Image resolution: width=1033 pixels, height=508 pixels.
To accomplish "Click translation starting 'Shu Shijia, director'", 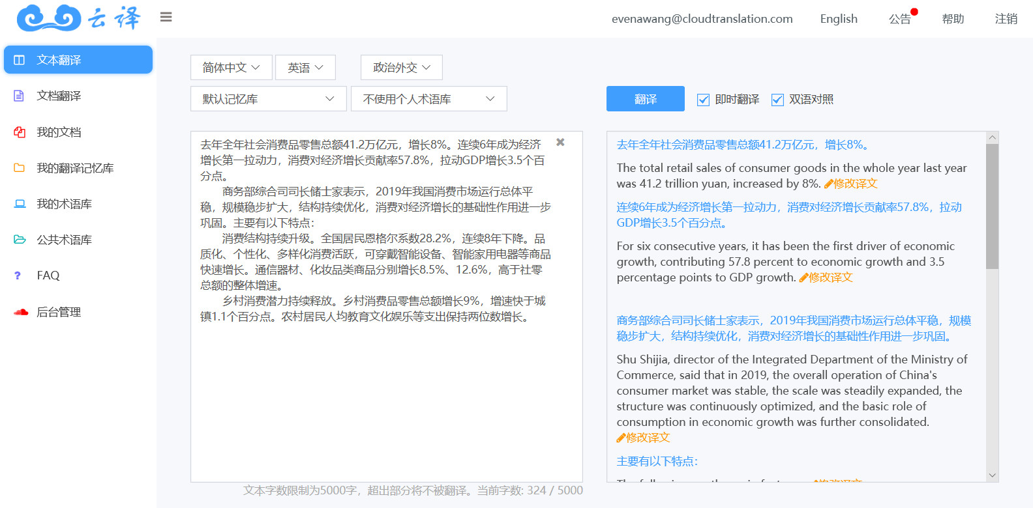I will click(792, 391).
